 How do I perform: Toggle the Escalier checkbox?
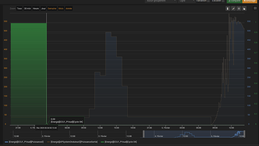[223, 1]
